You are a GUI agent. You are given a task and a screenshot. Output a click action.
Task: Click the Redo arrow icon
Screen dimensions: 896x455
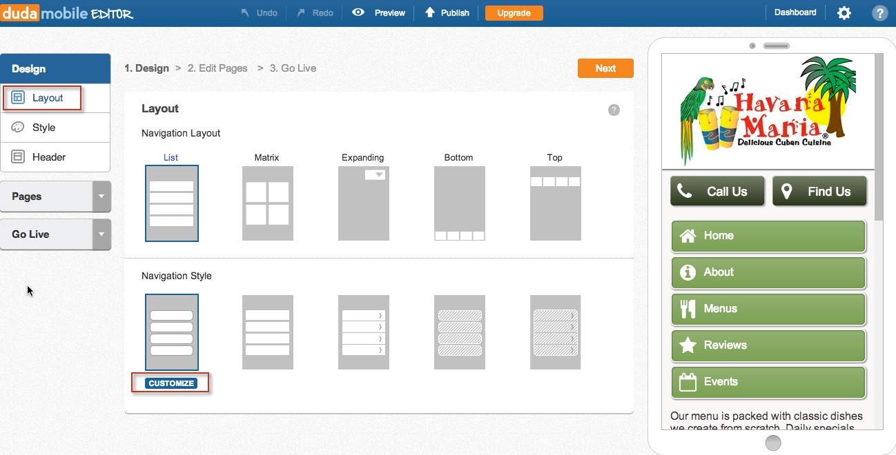(301, 12)
